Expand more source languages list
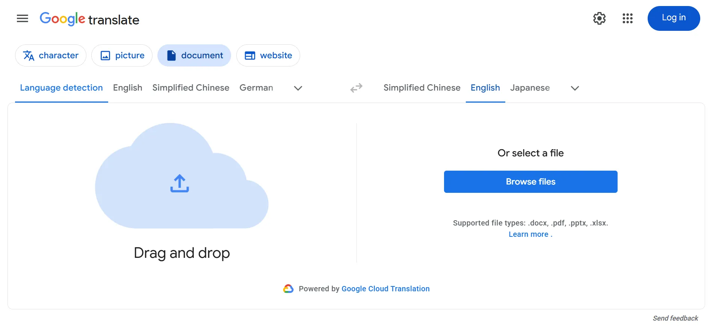710x327 pixels. [x=298, y=88]
